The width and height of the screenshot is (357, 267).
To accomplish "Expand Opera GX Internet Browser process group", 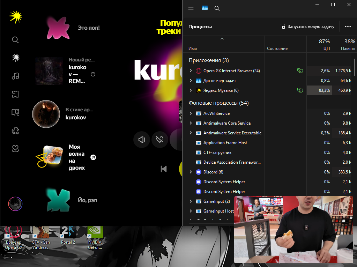I will tap(191, 71).
